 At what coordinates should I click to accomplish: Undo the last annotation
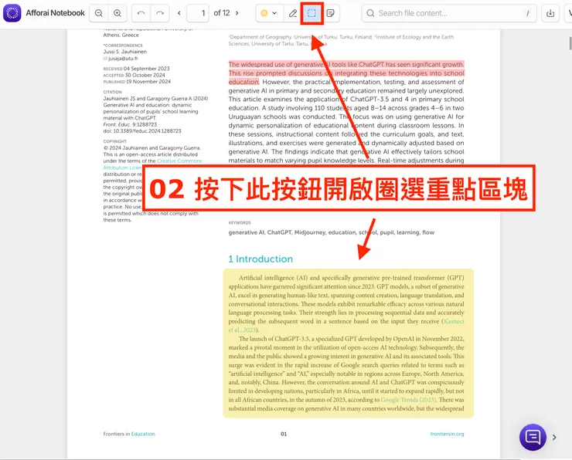point(141,13)
